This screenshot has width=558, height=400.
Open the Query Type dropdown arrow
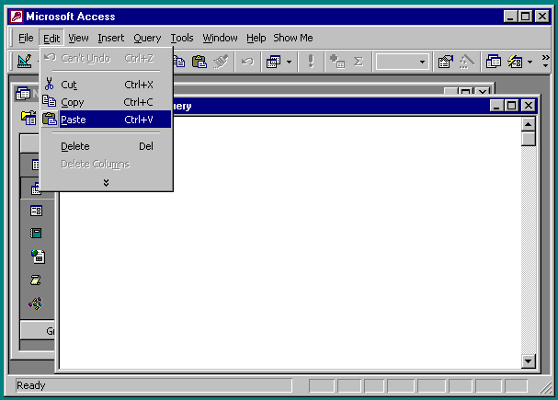[x=289, y=62]
